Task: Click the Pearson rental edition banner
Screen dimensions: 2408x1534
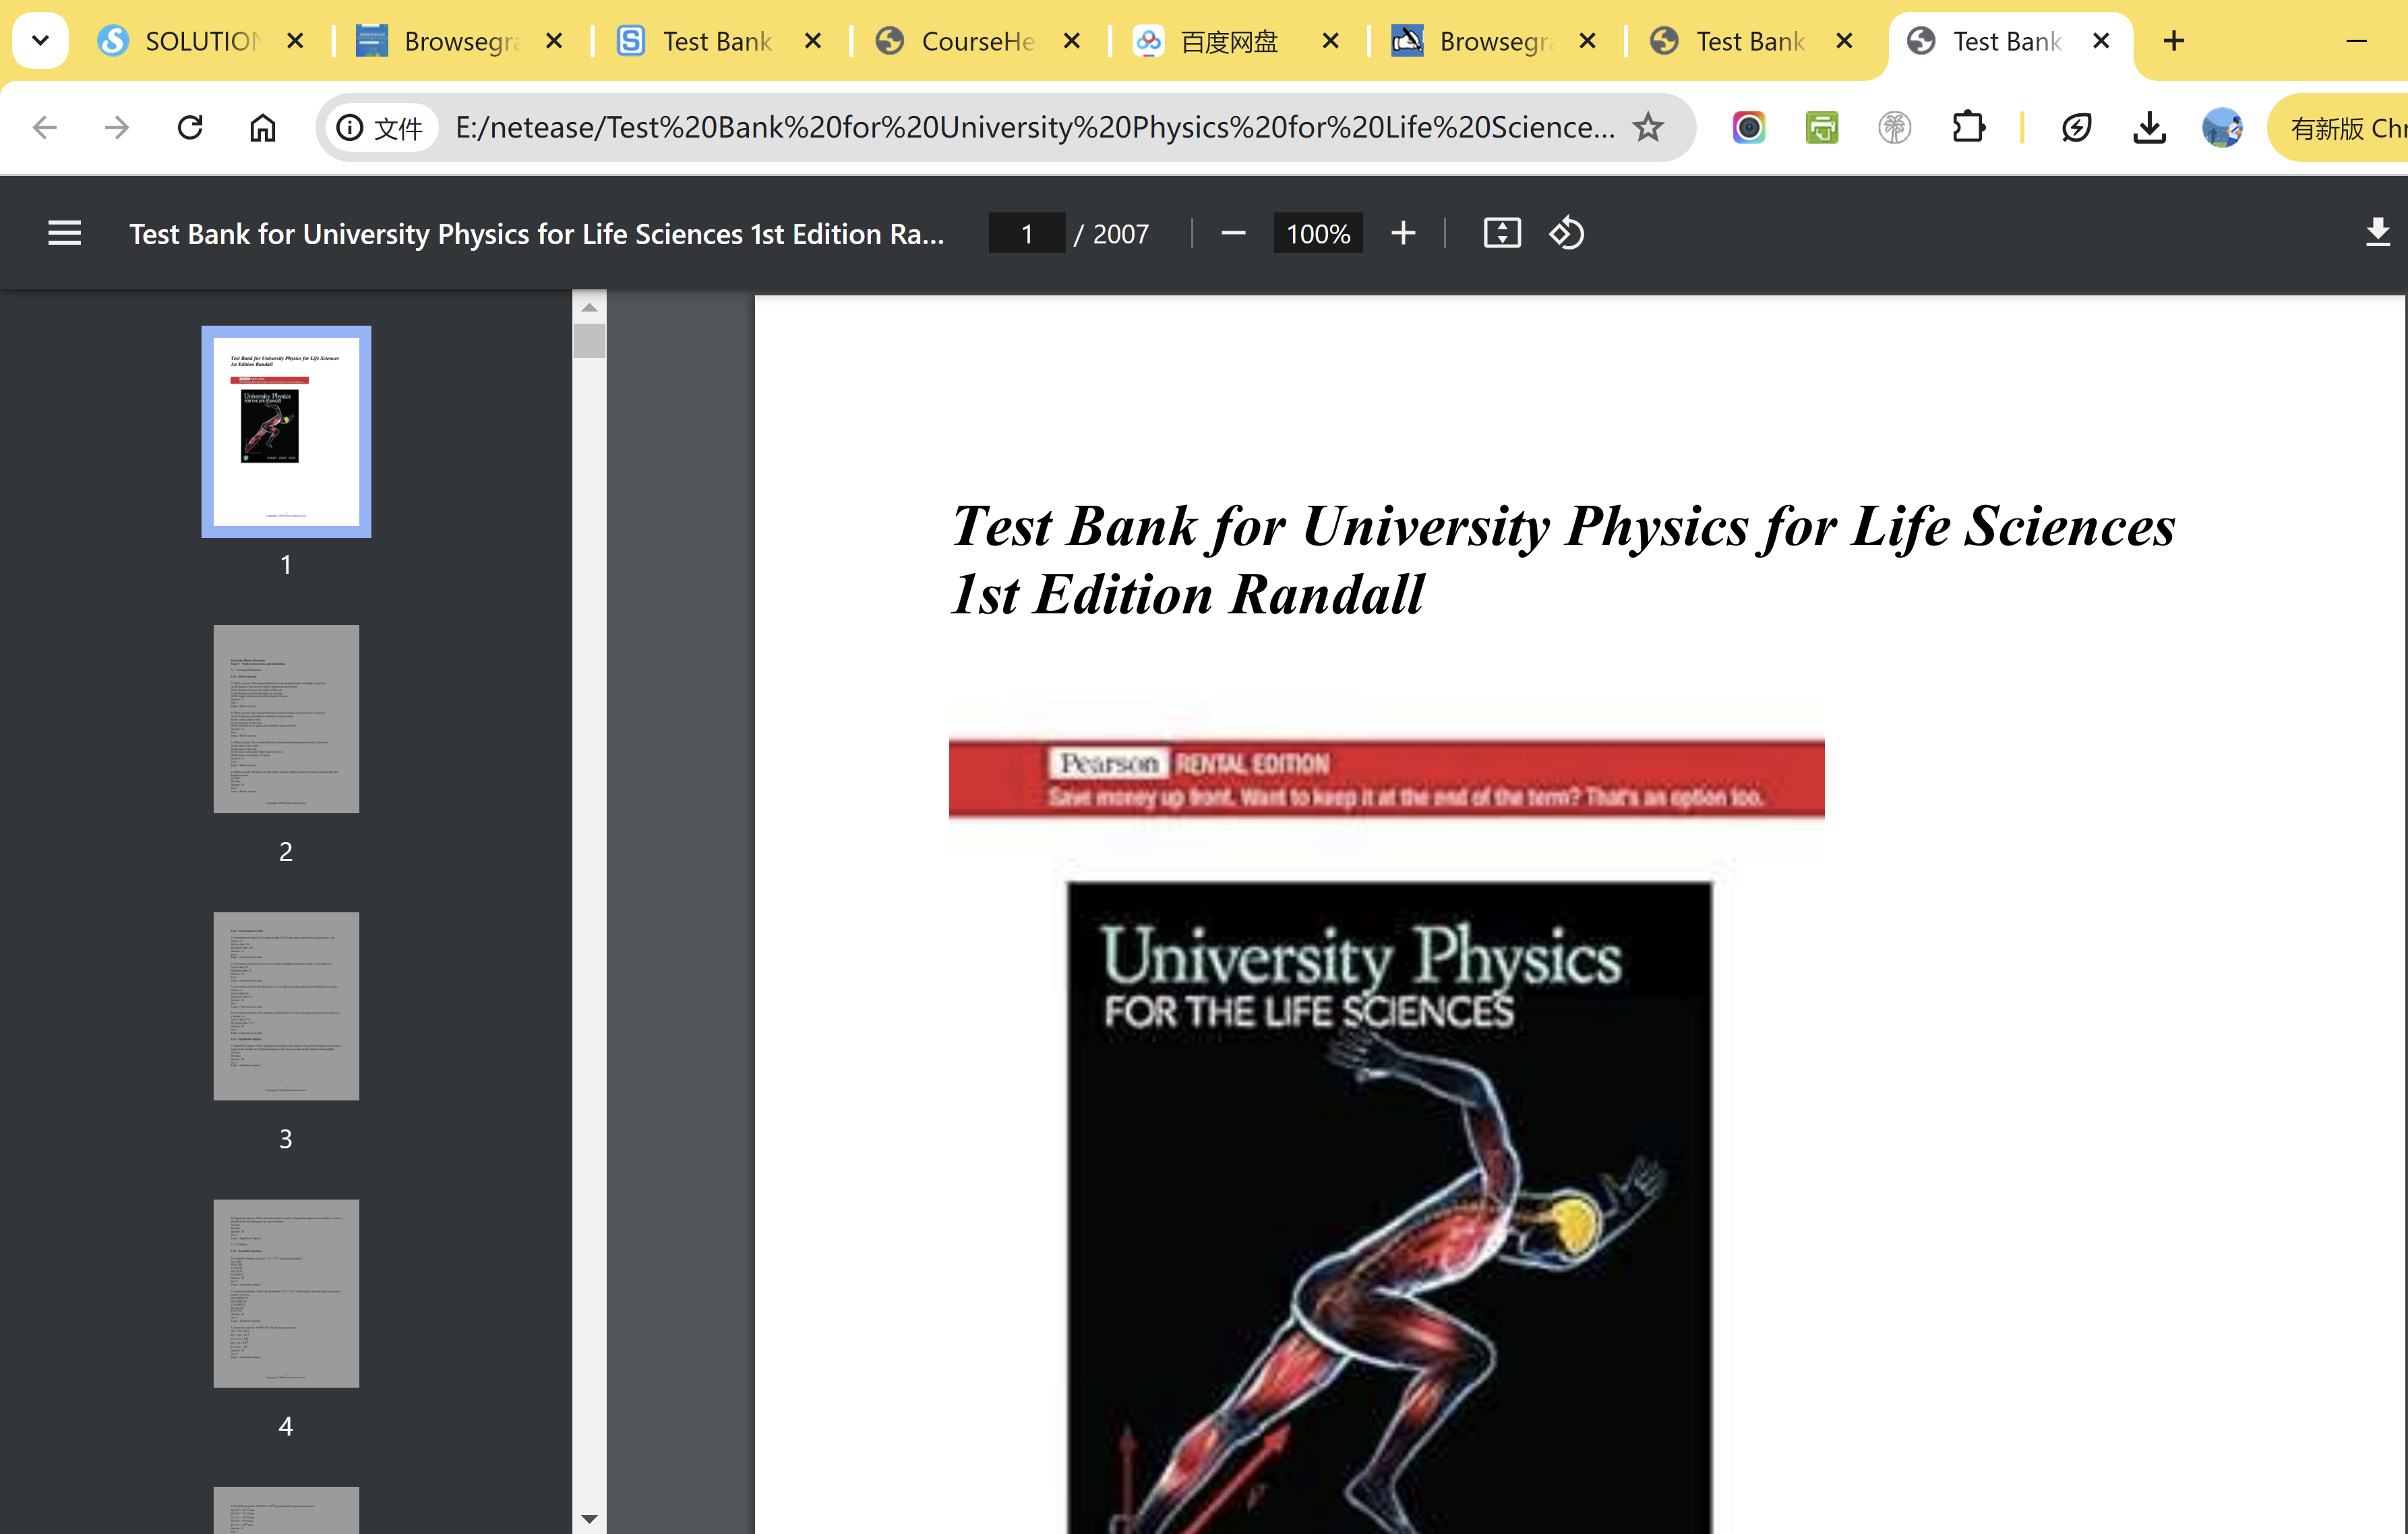Action: [1386, 778]
